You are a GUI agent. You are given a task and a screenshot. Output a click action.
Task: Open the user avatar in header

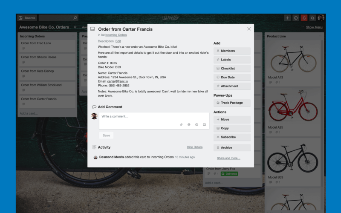coord(321,18)
